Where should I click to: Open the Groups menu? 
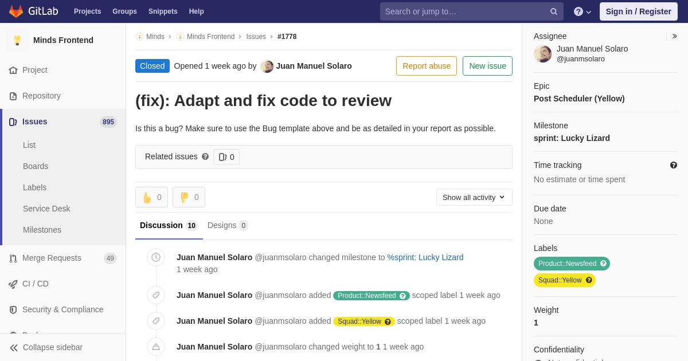tap(124, 11)
